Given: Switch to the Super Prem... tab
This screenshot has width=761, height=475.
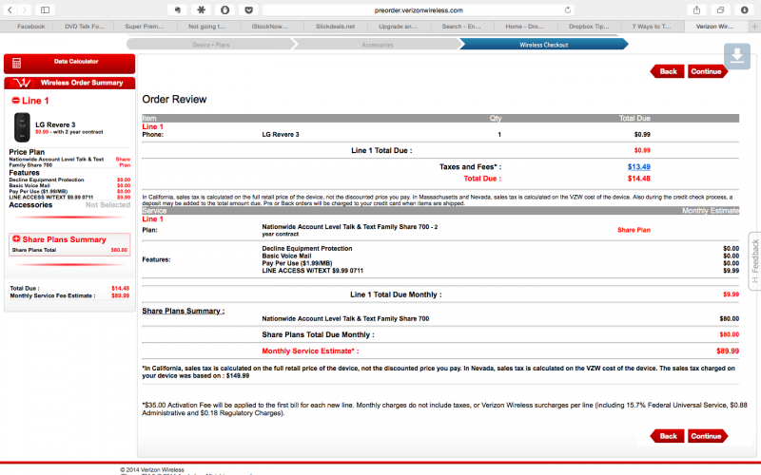Looking at the screenshot, I should (145, 27).
